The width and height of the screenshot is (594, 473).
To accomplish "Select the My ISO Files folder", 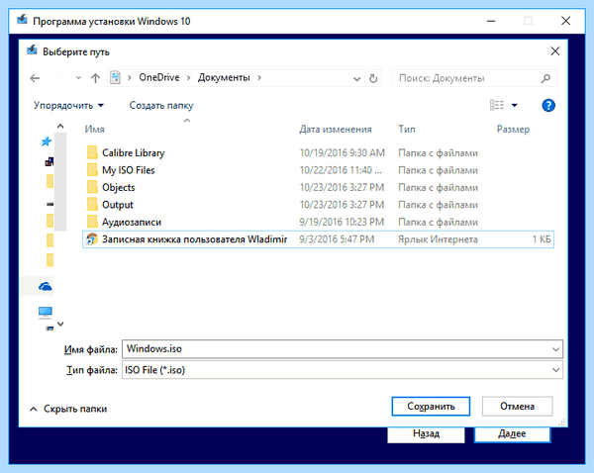I will coord(129,170).
